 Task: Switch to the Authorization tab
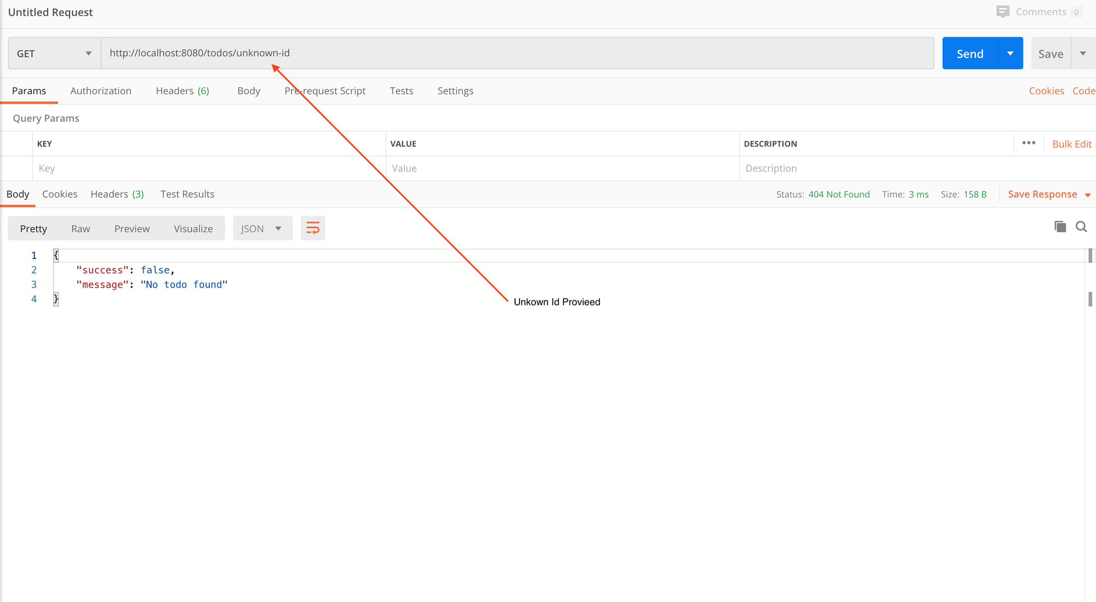[101, 91]
